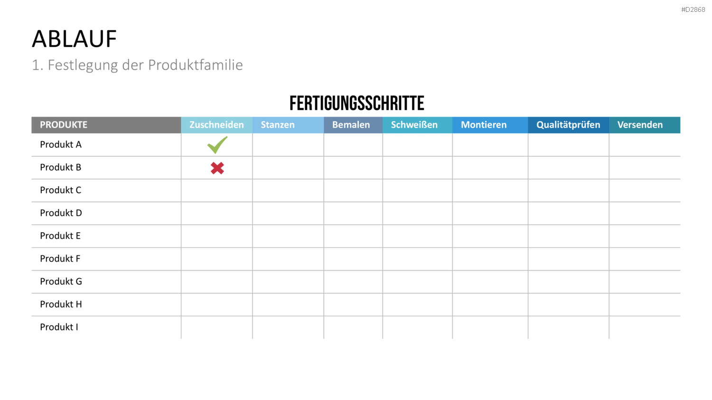Click the Qualitätprüfen column header
This screenshot has height=400, width=712.
pos(569,125)
